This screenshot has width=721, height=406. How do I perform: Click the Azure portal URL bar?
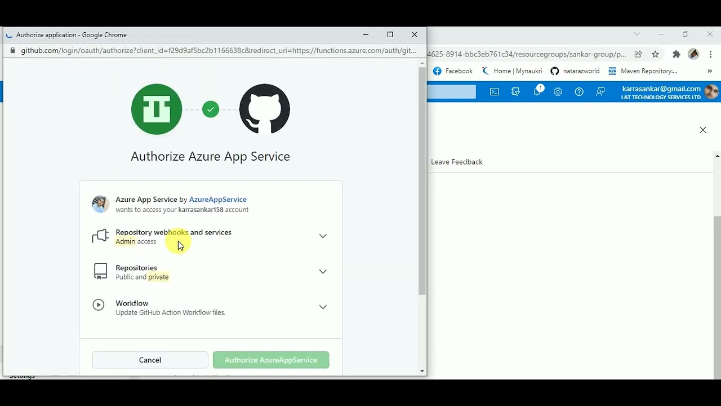pos(527,54)
